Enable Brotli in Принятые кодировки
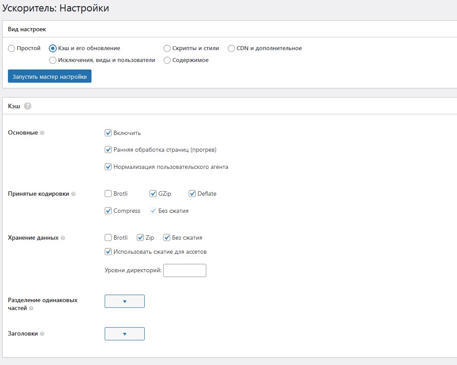Screen dimensions: 457x365 (108, 193)
